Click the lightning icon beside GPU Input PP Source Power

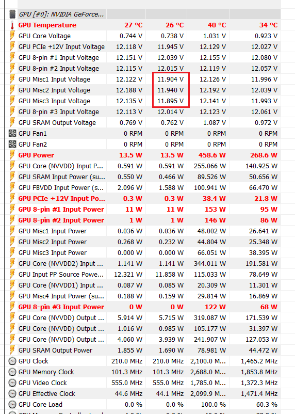click(x=12, y=274)
